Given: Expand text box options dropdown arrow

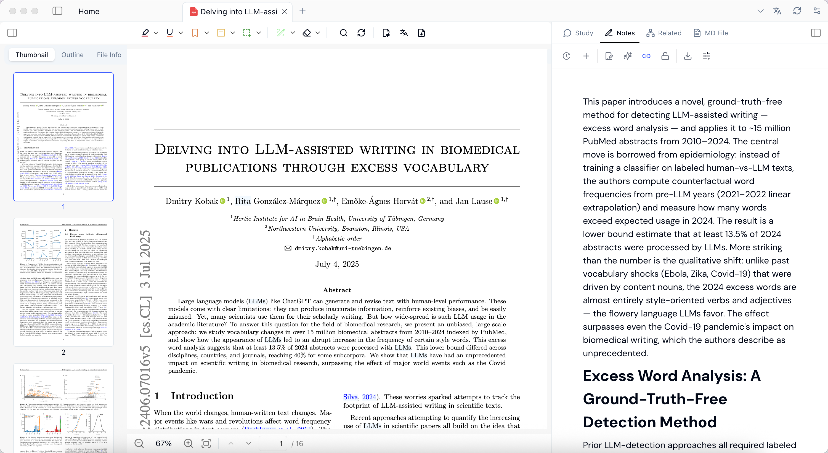Looking at the screenshot, I should click(x=233, y=33).
